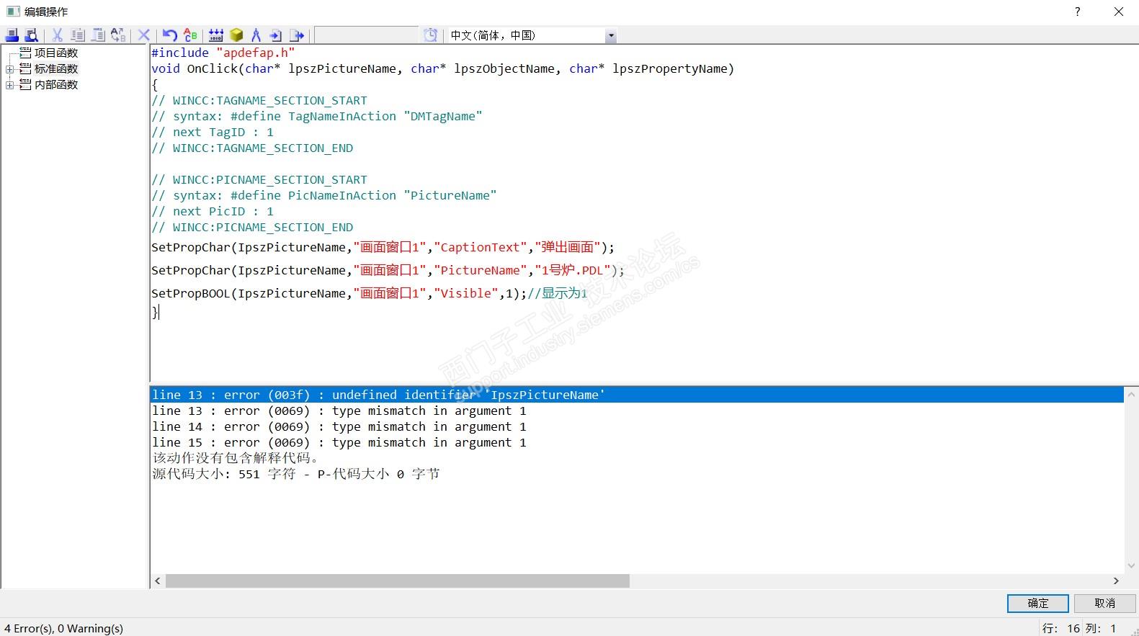Select 项目函数 in the function tree
Viewport: 1139px width, 636px height.
[x=56, y=53]
